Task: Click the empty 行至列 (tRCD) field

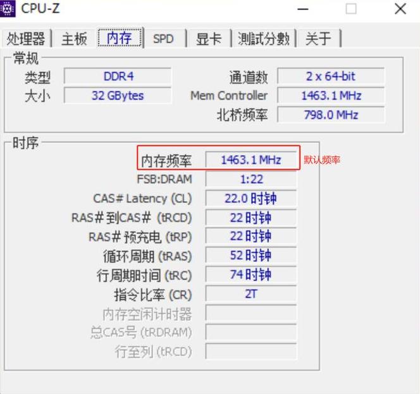Action: pos(251,351)
